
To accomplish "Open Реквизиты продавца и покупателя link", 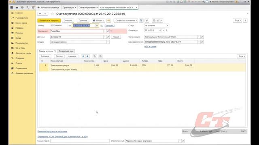I will tap(52, 131).
